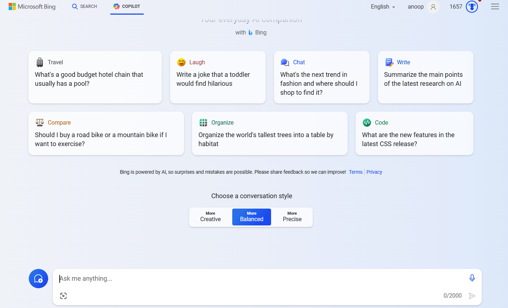The height and width of the screenshot is (308, 508).
Task: Select More Balanced conversation style
Action: pyautogui.click(x=252, y=217)
